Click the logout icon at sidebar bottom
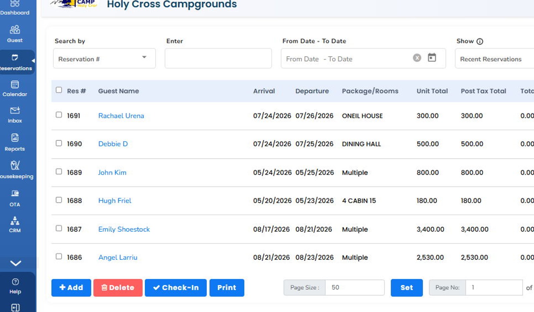 (15, 308)
